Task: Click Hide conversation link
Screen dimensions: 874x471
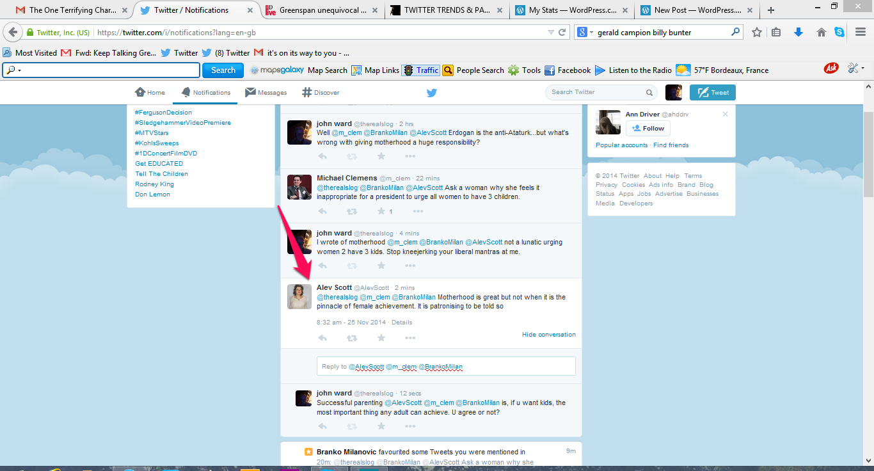Action: [548, 335]
